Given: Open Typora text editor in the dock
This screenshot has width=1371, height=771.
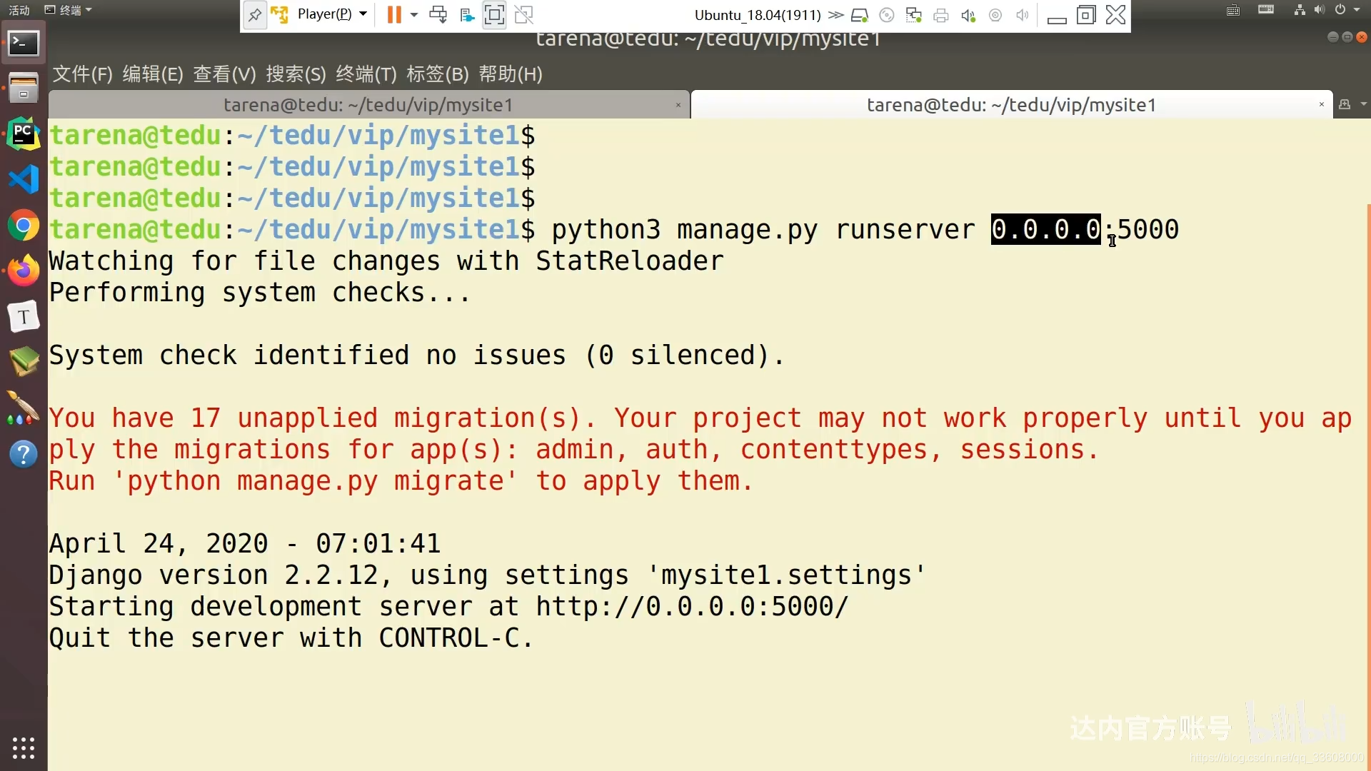Looking at the screenshot, I should tap(23, 317).
